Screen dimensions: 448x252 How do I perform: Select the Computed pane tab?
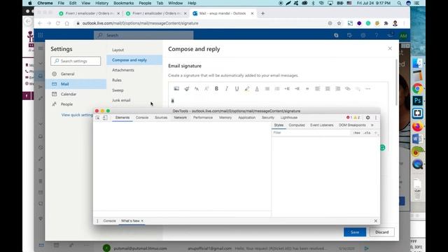point(297,125)
